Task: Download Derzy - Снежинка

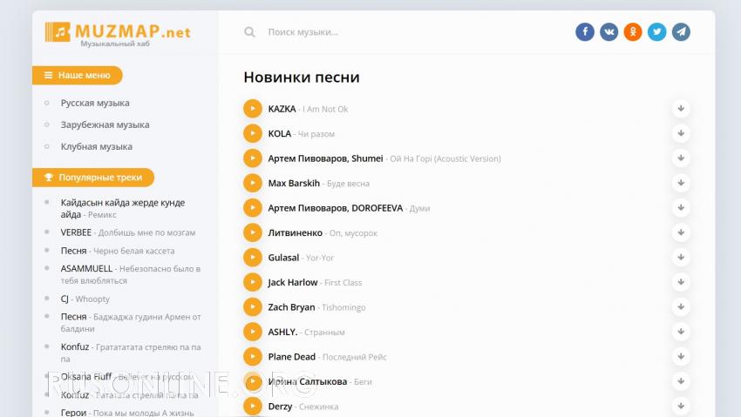Action: point(681,406)
